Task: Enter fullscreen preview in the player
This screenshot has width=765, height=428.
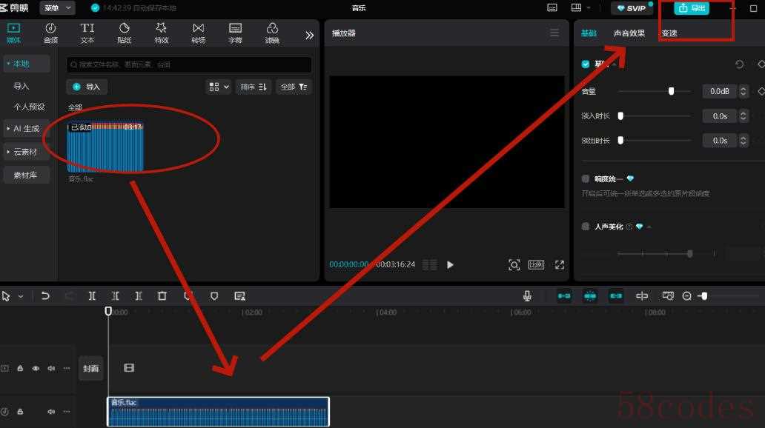Action: (x=560, y=264)
